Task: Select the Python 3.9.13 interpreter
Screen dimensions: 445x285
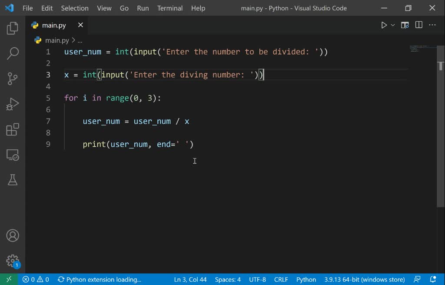Action: coord(364,279)
